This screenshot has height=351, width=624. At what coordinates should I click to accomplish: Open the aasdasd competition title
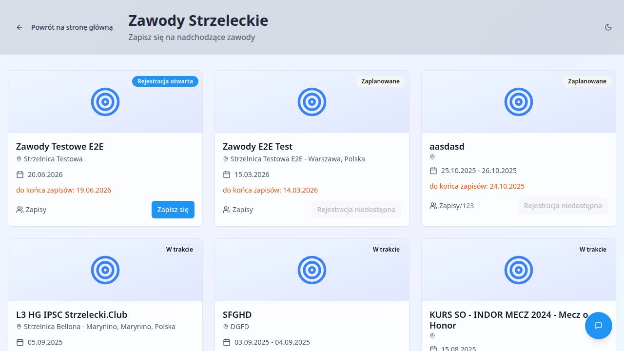click(447, 147)
